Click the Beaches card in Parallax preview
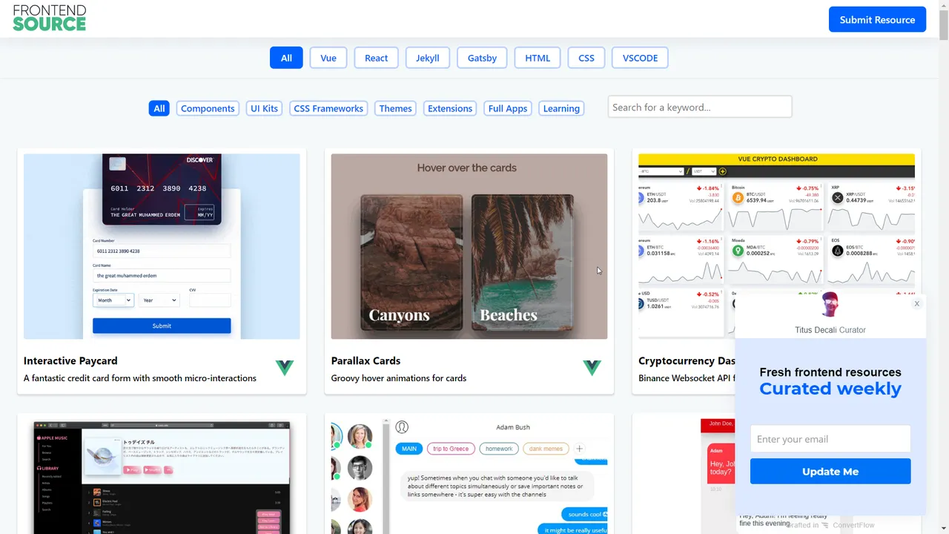 [x=523, y=262]
